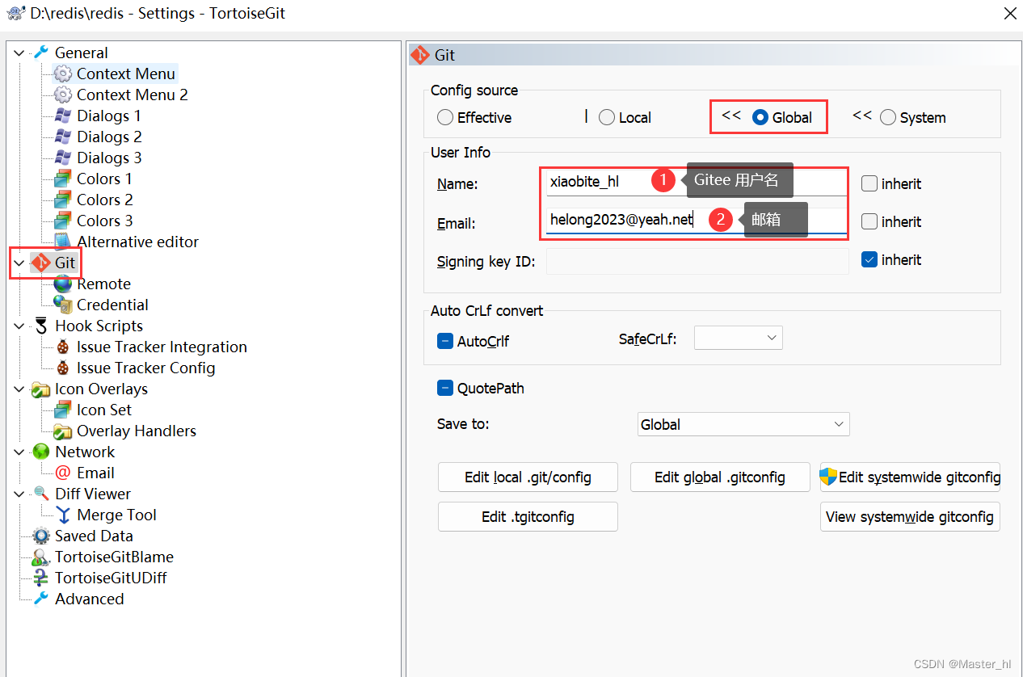Image resolution: width=1023 pixels, height=677 pixels.
Task: Toggle inherit checkbox for Name
Action: coord(869,183)
